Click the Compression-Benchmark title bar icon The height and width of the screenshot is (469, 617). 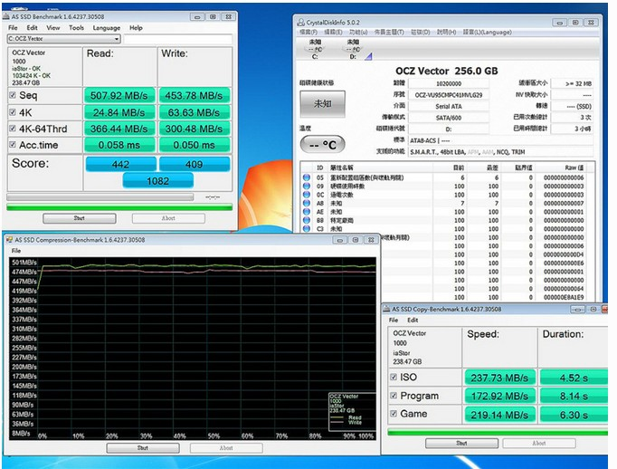(x=9, y=239)
